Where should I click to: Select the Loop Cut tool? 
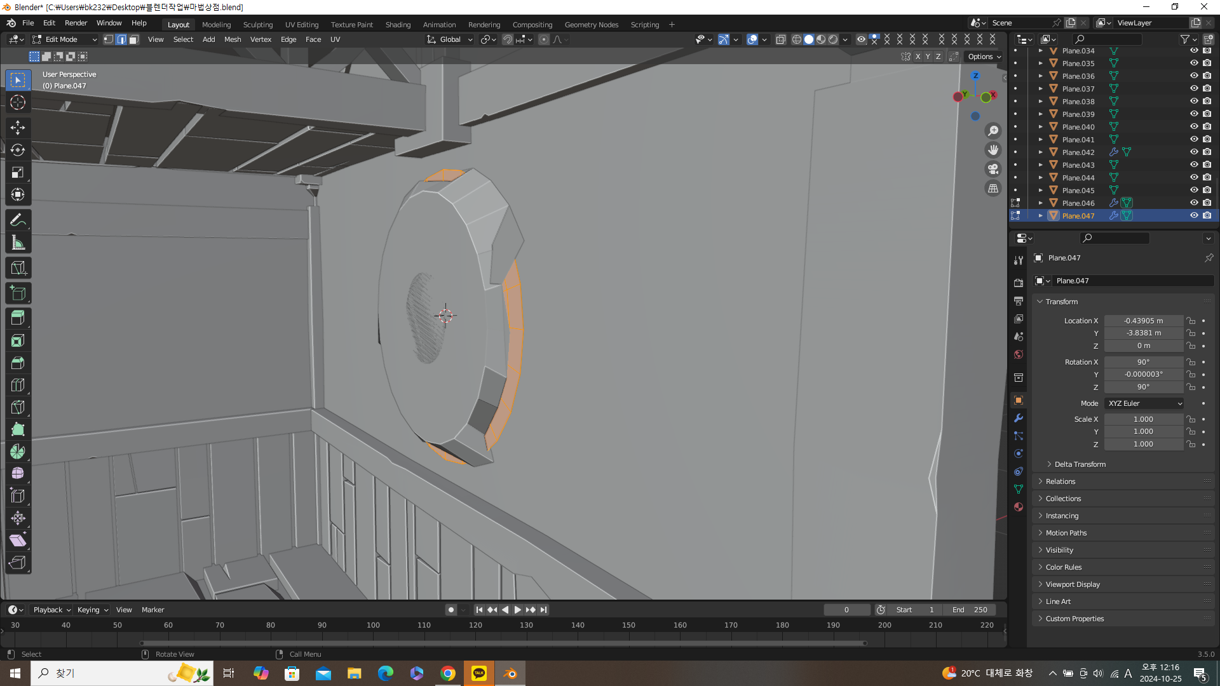pos(18,385)
